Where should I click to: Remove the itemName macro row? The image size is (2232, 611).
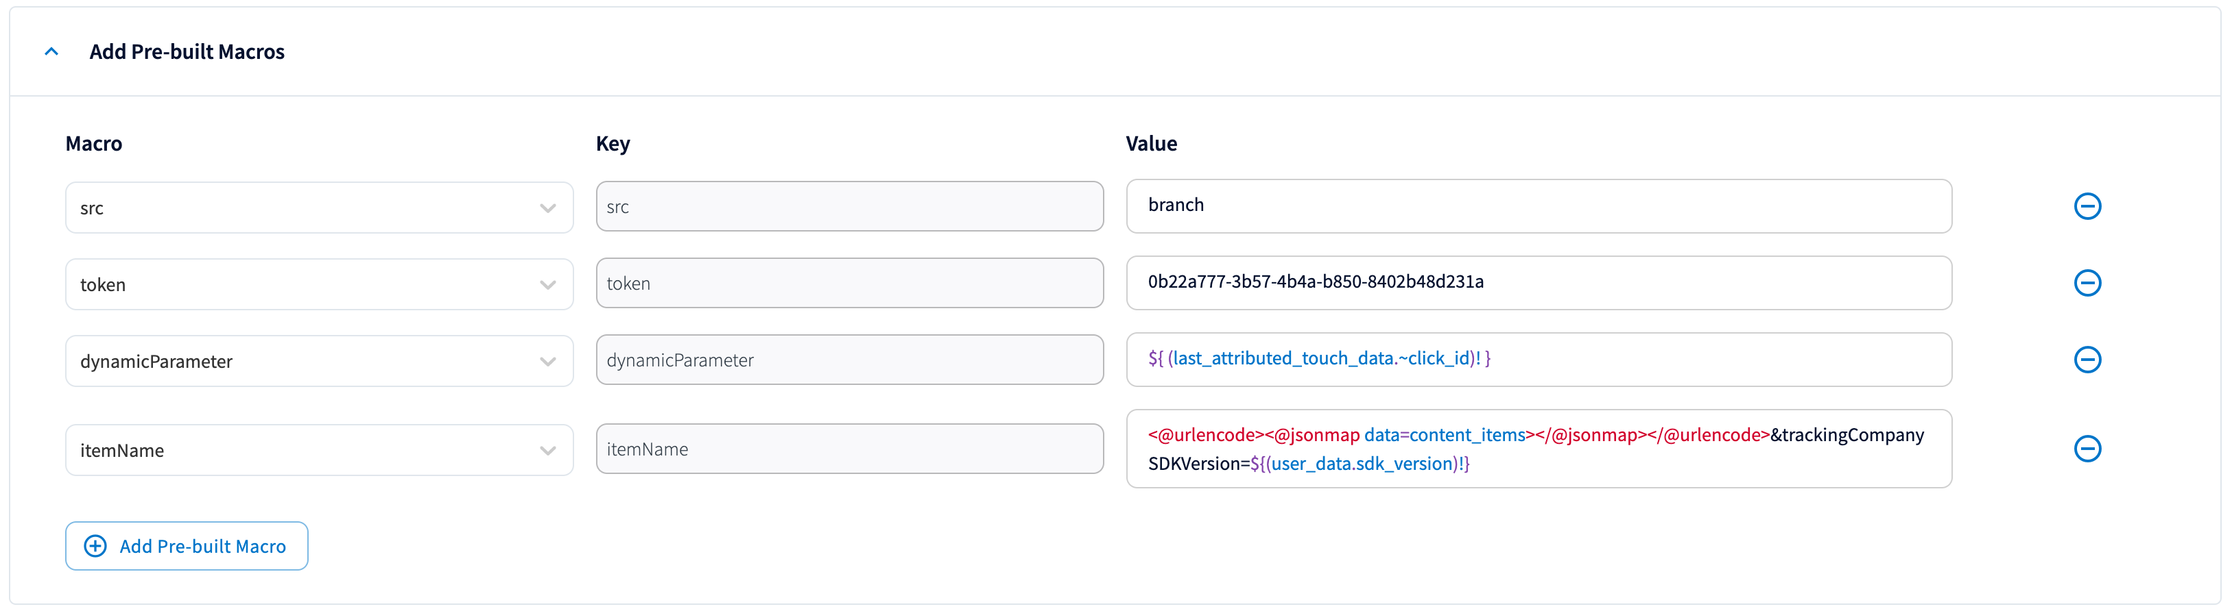(2087, 448)
